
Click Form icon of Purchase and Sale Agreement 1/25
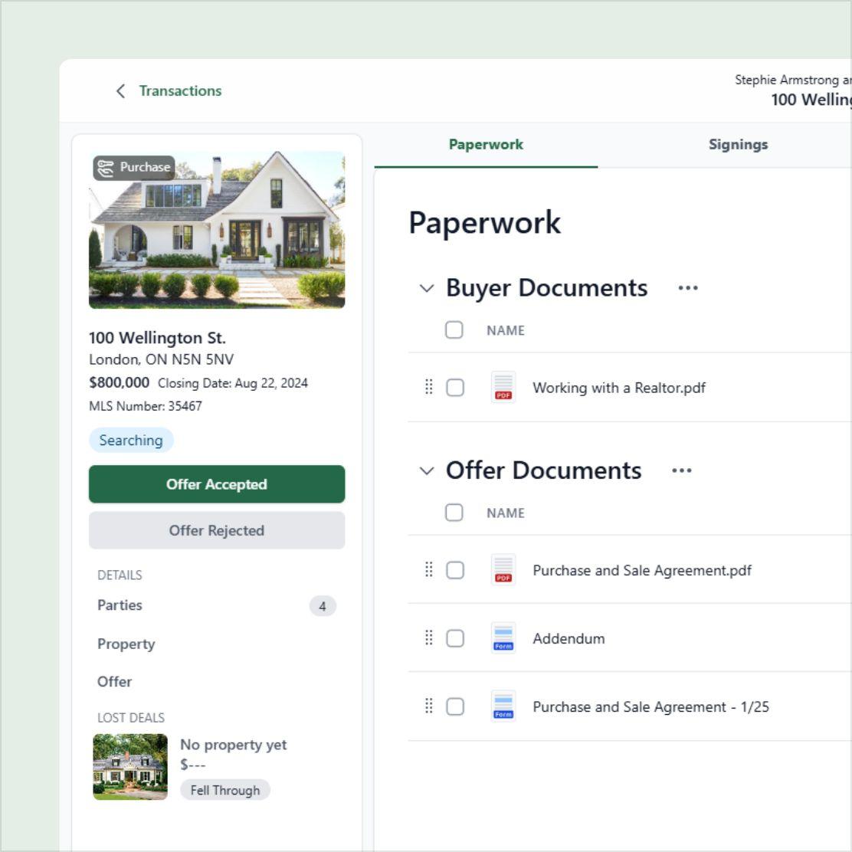pyautogui.click(x=503, y=706)
